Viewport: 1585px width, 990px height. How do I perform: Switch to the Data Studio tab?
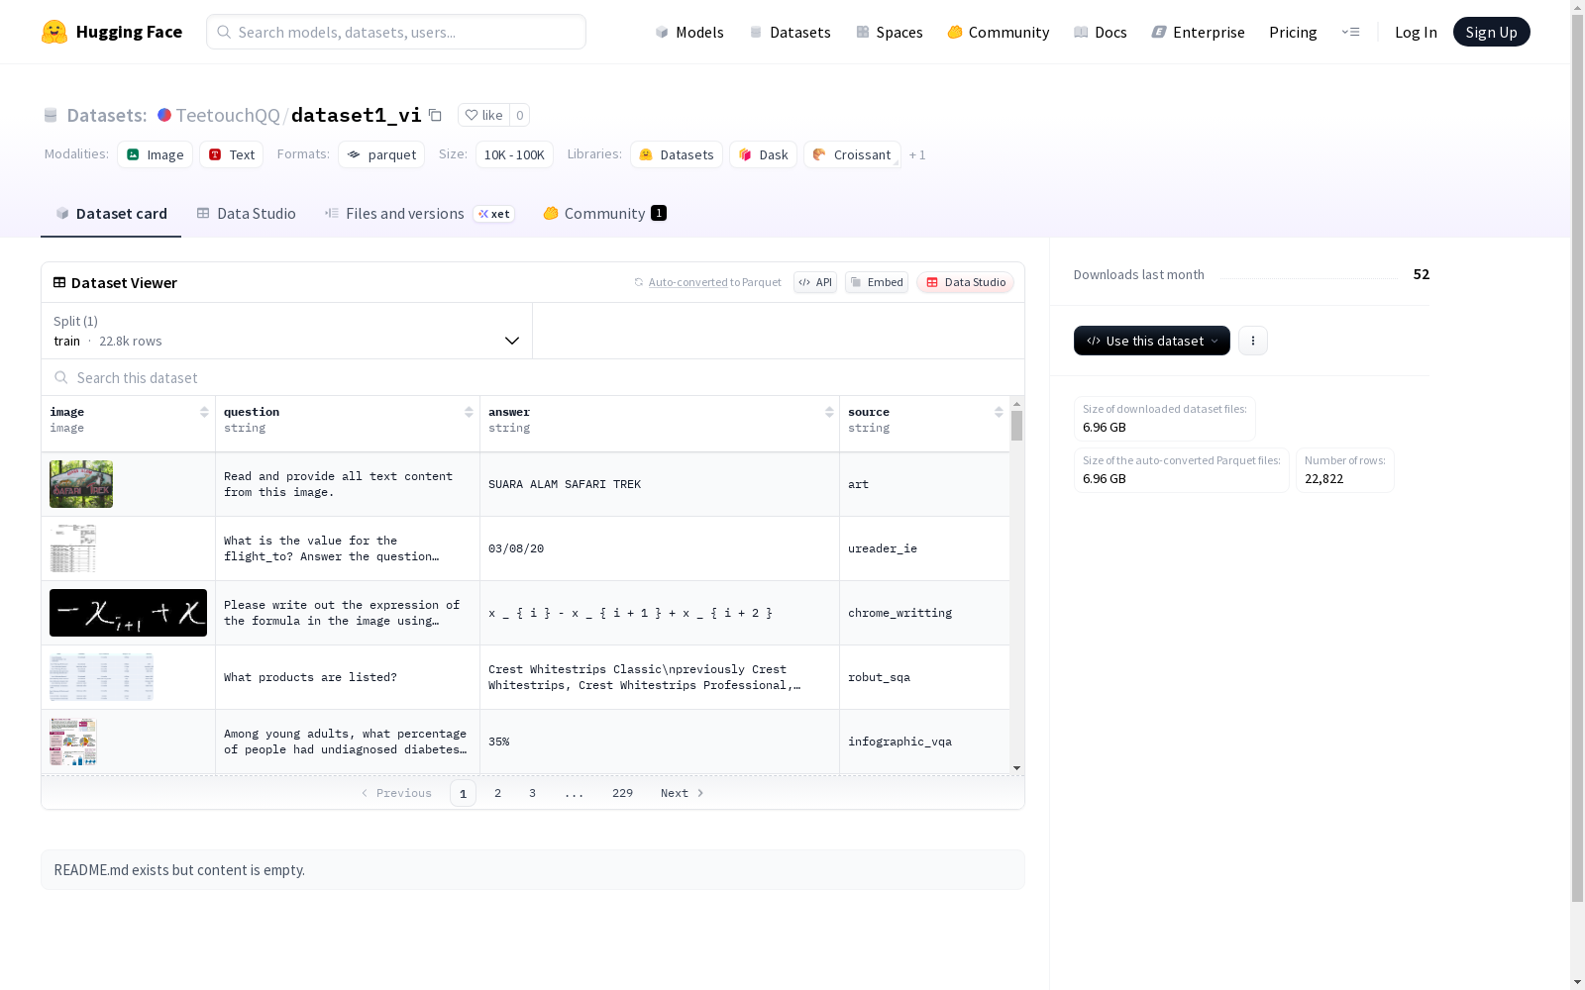(246, 214)
